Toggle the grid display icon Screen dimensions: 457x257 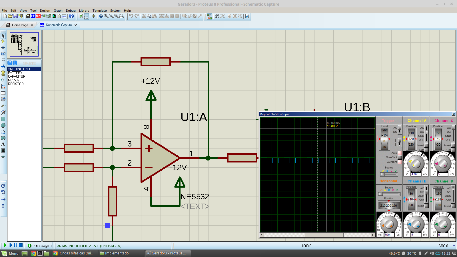click(86, 16)
